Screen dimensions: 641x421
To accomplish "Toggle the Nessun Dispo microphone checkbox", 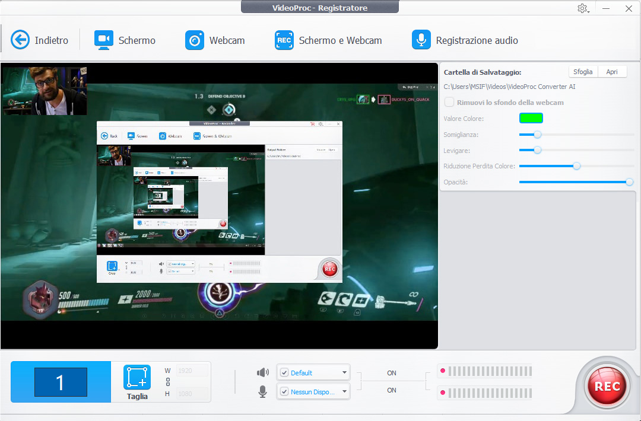I will coord(284,391).
